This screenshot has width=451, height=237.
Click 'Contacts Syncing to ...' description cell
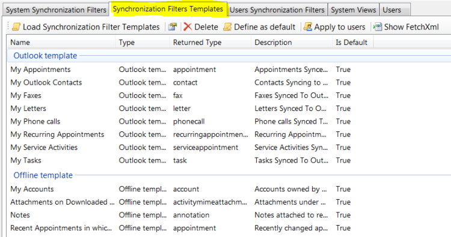pyautogui.click(x=291, y=82)
